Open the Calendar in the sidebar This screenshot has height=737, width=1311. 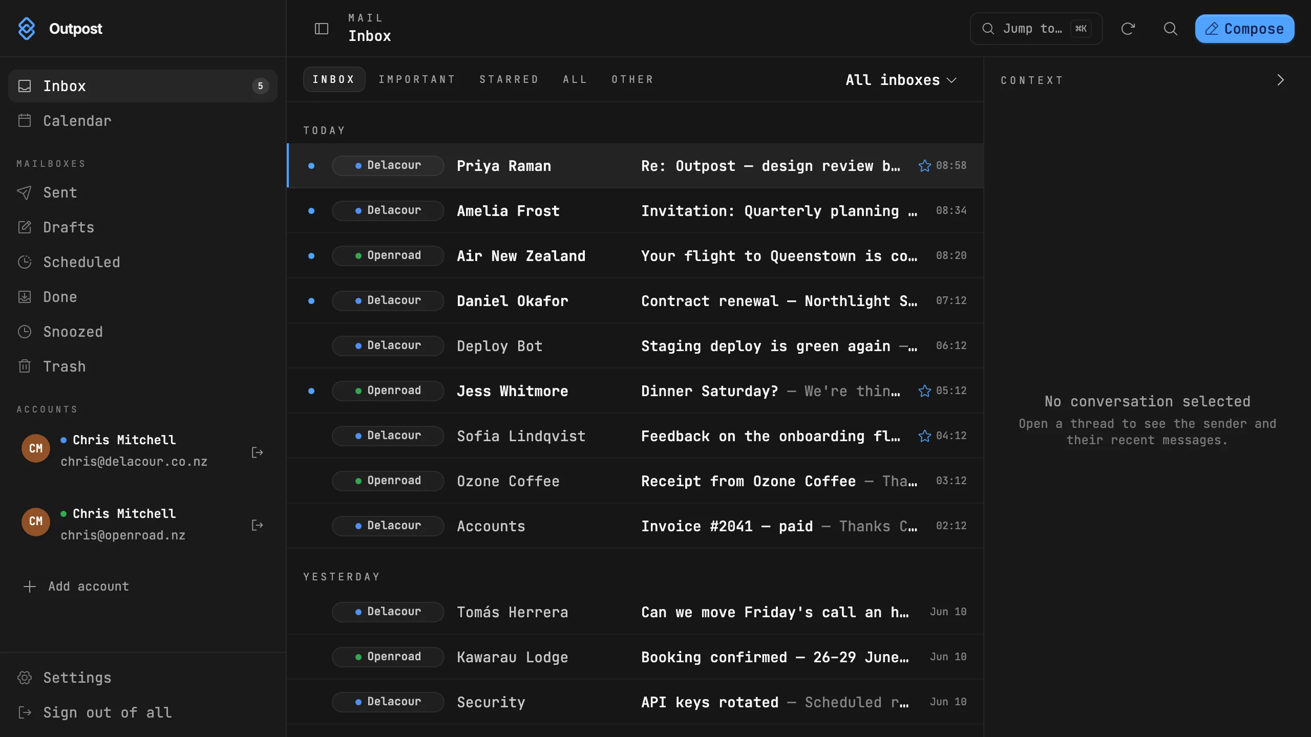tap(143, 121)
